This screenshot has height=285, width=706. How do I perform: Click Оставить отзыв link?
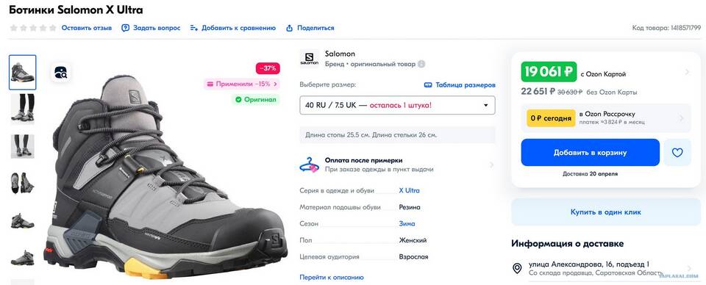87,28
